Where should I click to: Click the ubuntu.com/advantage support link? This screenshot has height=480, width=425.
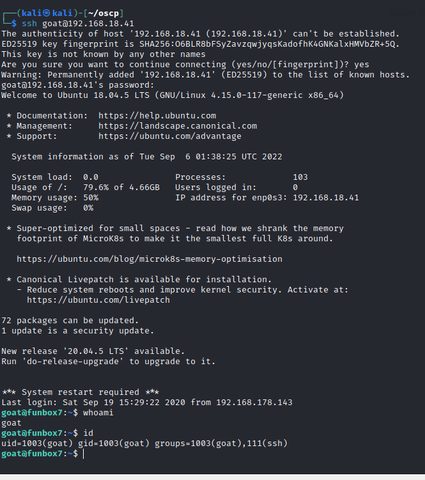pyautogui.click(x=170, y=136)
